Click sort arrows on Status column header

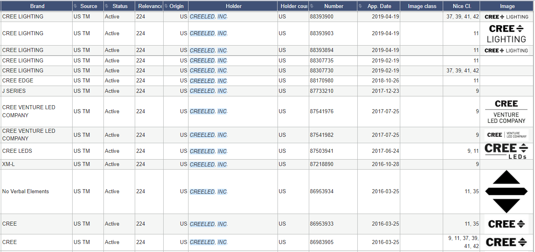pos(107,6)
